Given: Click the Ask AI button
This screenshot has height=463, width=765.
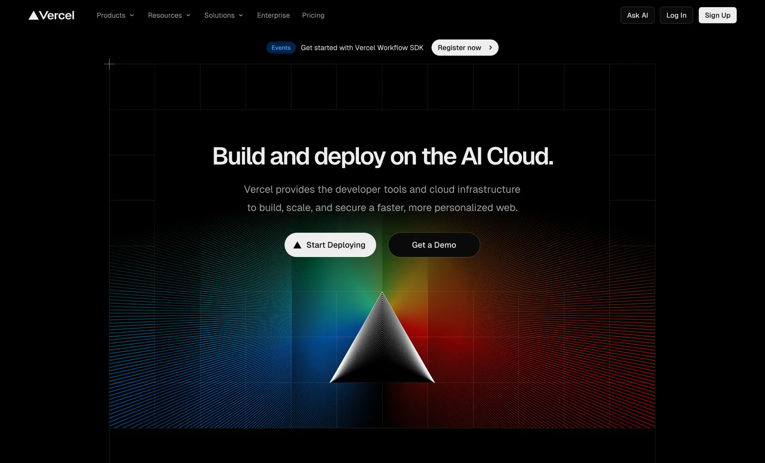Looking at the screenshot, I should 637,15.
